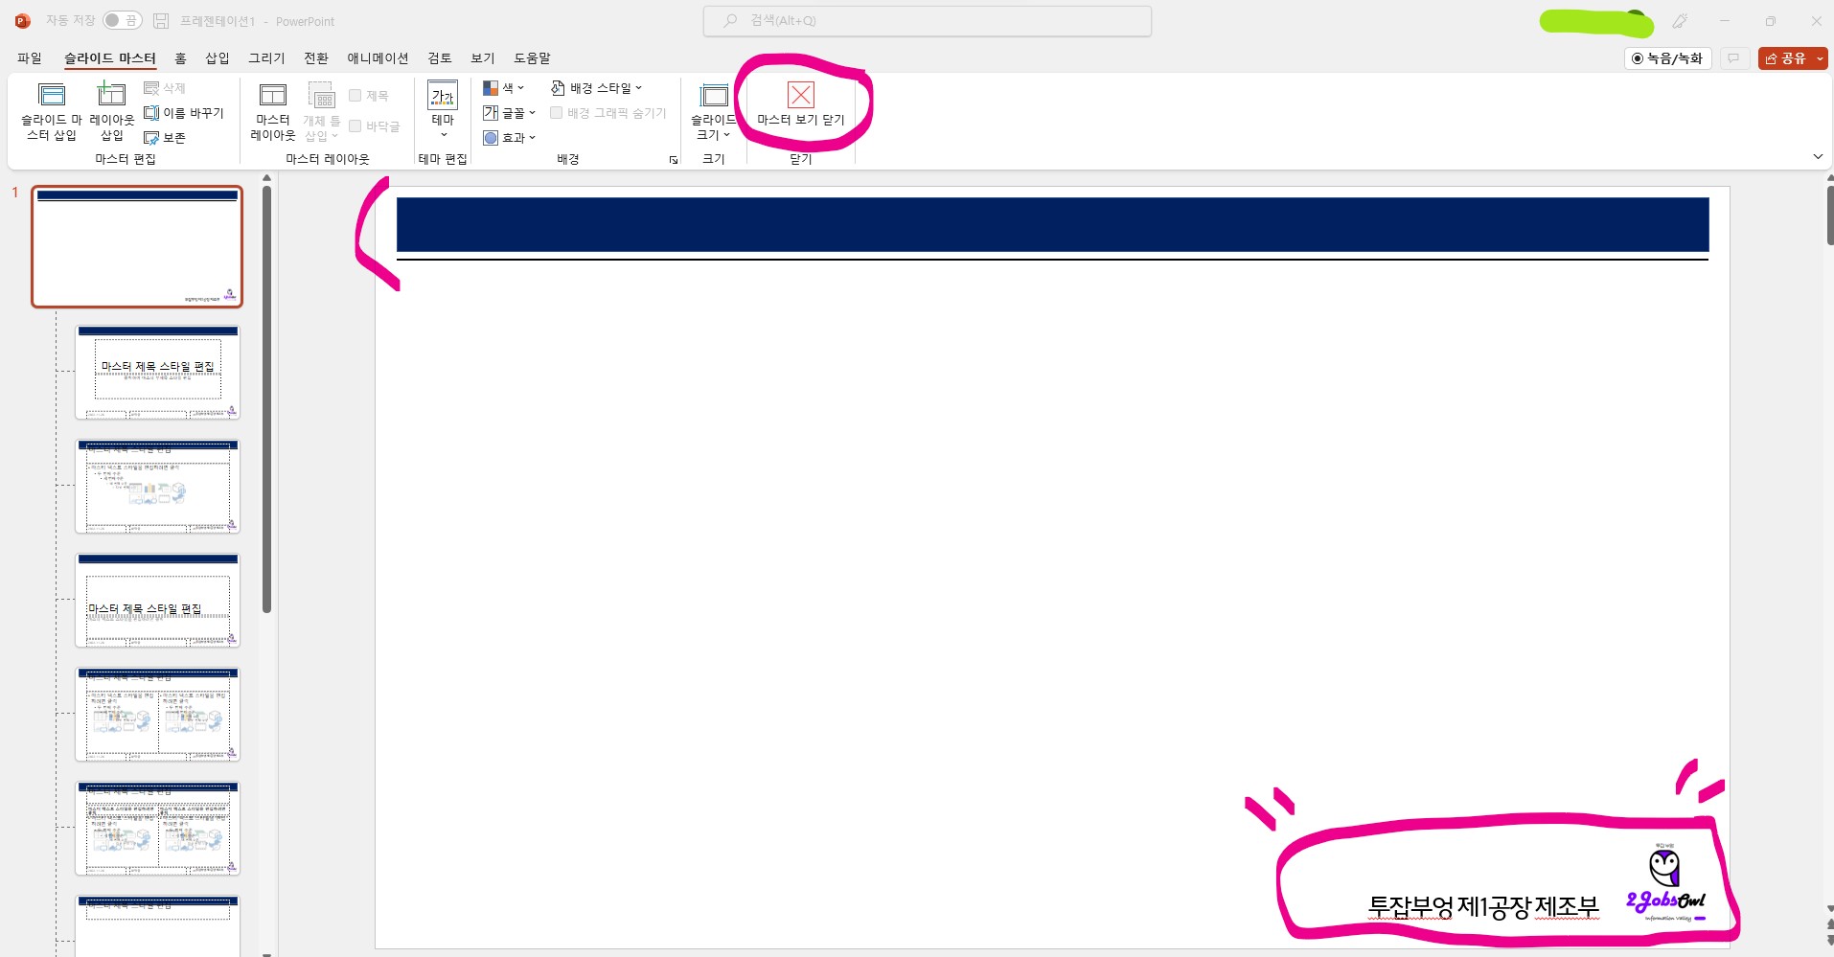Select the slide master thumbnail 1
Image resolution: width=1834 pixels, height=957 pixels.
137,247
